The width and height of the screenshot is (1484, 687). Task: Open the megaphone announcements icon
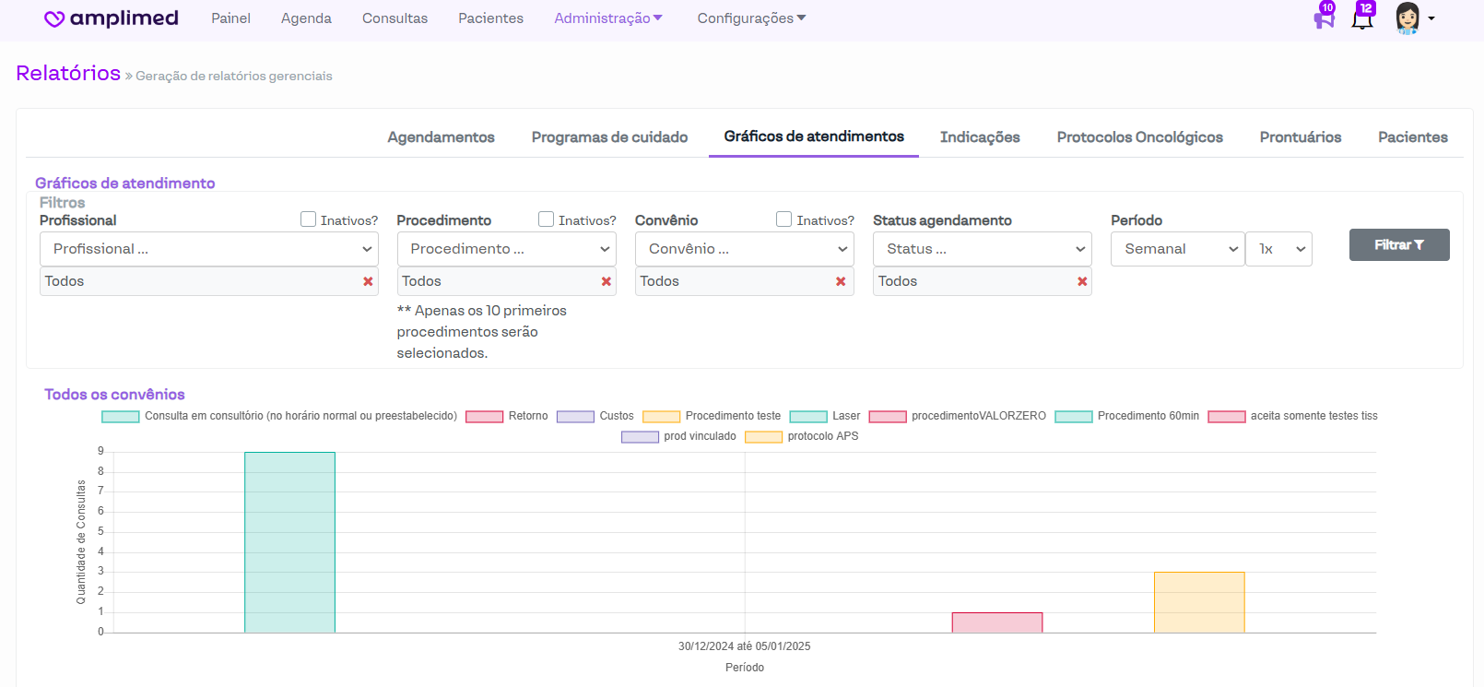(x=1325, y=18)
